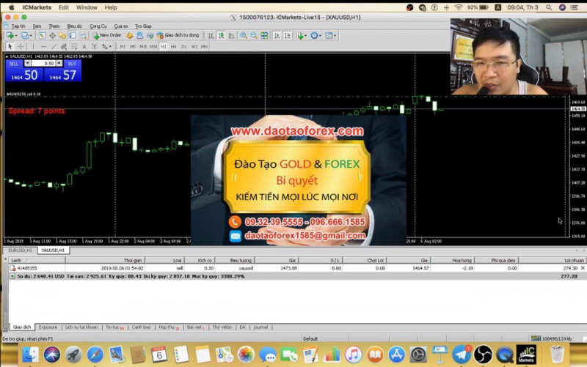Toggle Giao dich tu dong auto trading
This screenshot has width=587, height=367.
(x=177, y=35)
